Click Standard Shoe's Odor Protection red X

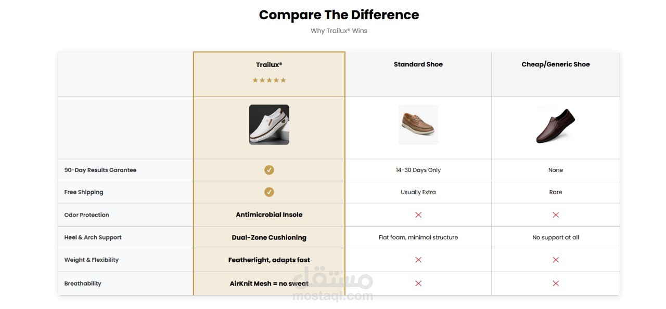[418, 214]
